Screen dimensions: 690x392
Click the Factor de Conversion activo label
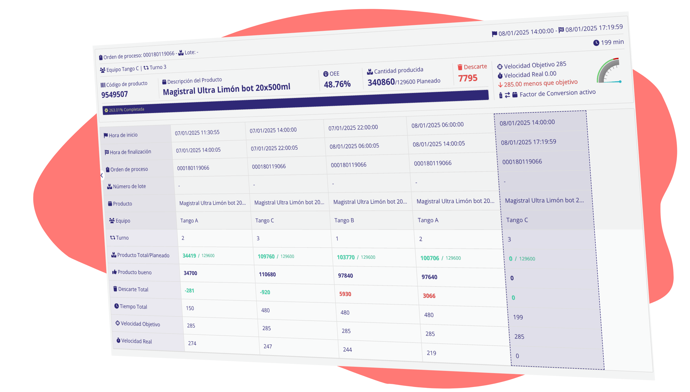[558, 93]
